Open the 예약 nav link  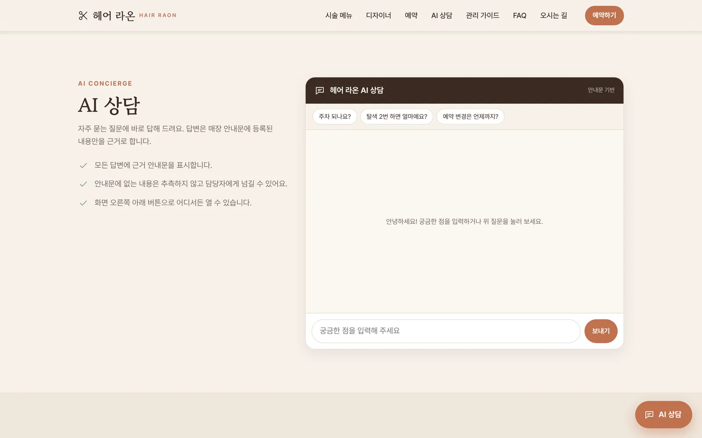pos(411,15)
